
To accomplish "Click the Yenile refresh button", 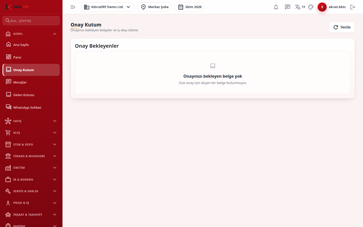I will coord(342,27).
